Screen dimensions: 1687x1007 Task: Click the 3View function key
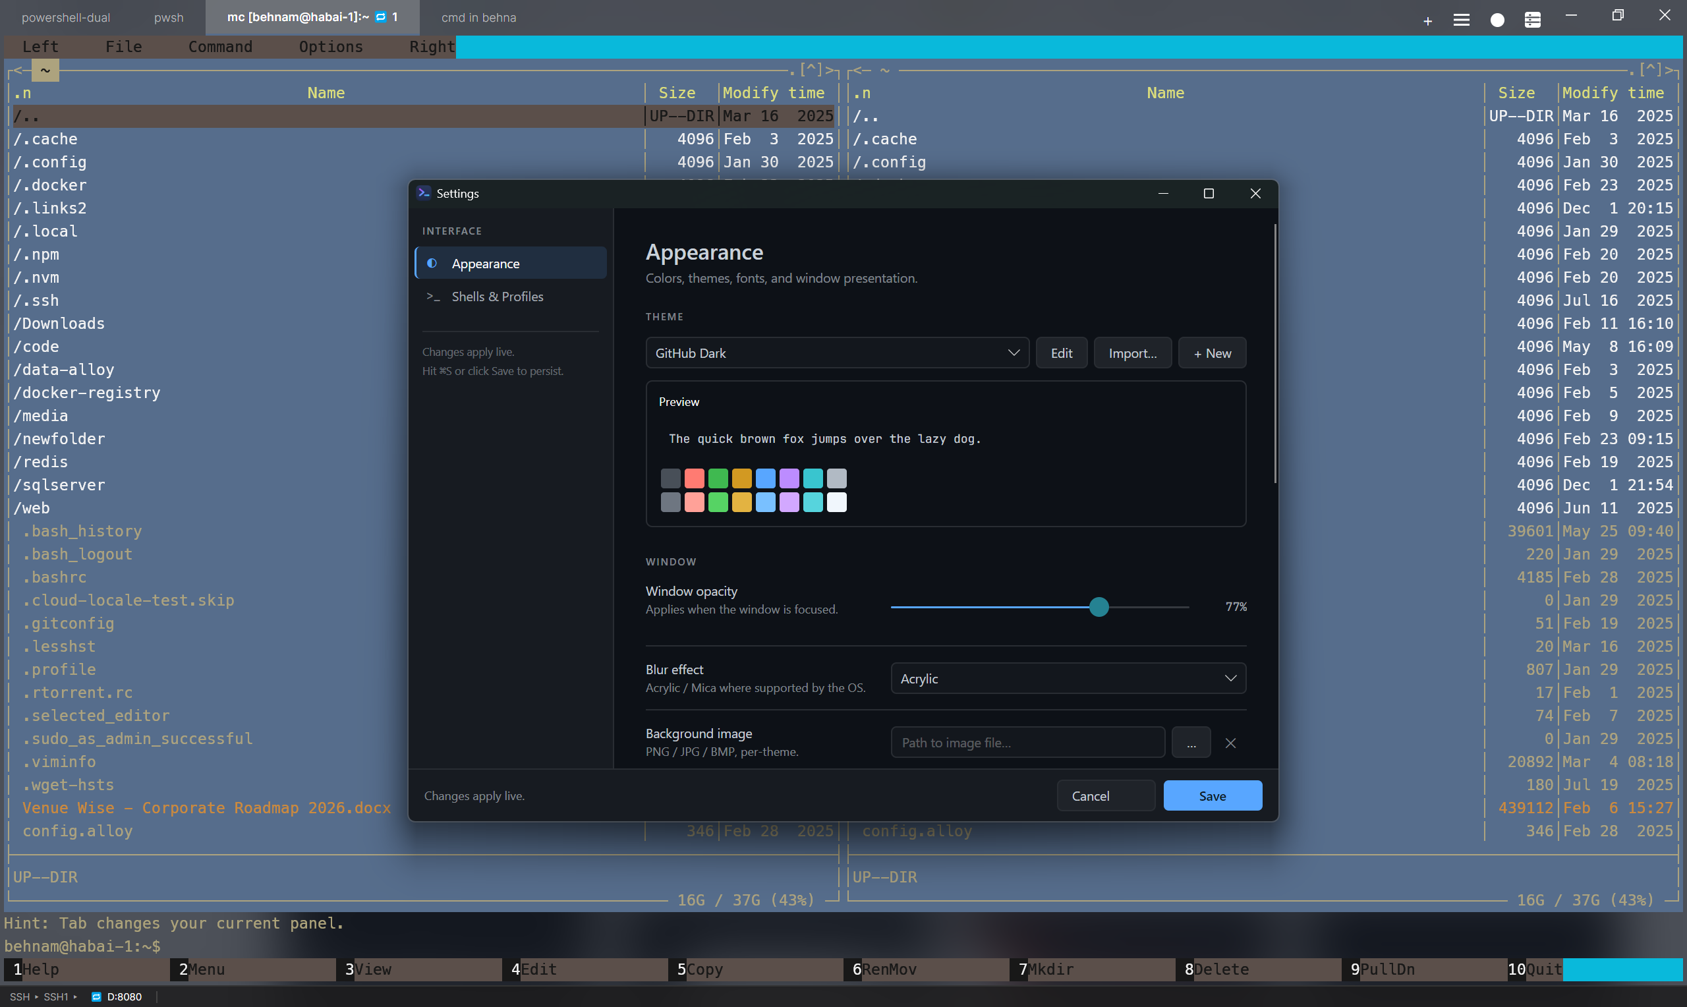(418, 969)
